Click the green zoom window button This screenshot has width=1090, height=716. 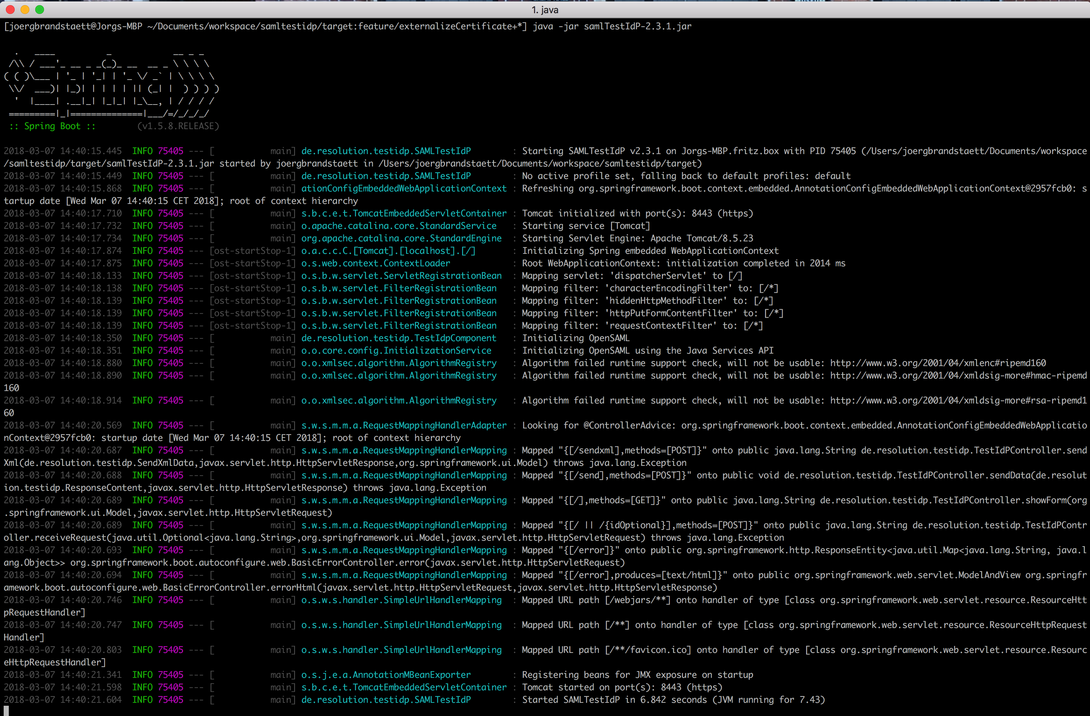click(39, 10)
